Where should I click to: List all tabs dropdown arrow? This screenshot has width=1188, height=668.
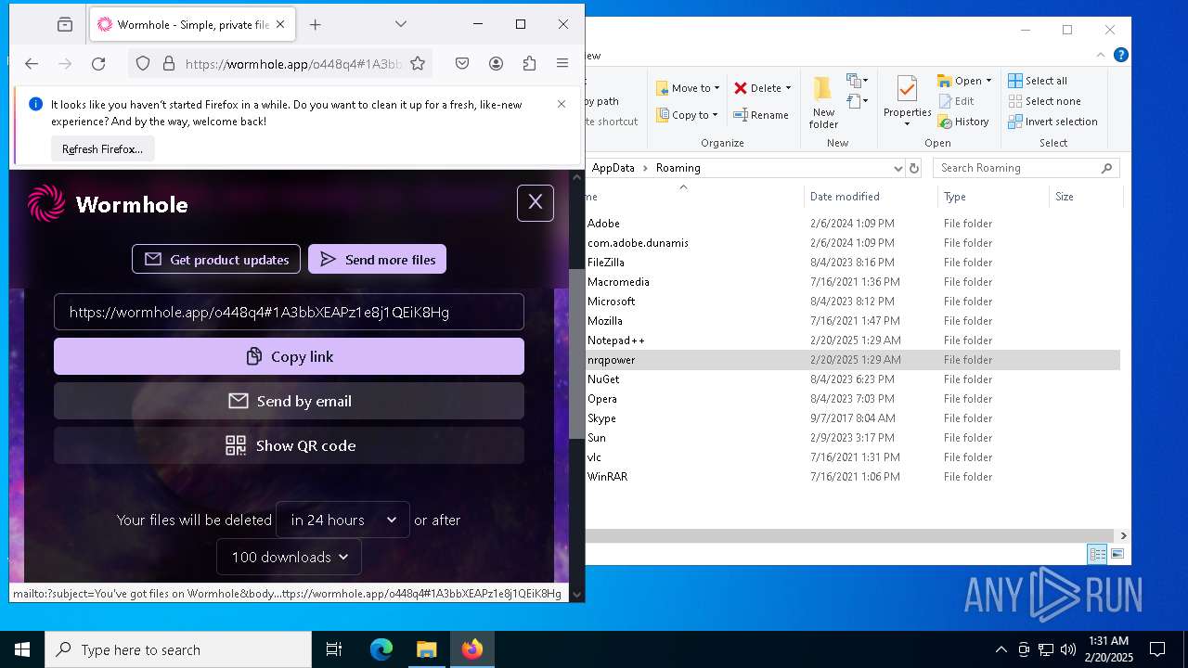click(401, 24)
